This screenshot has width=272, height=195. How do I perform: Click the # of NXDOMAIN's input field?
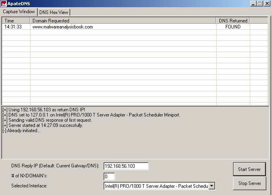pyautogui.click(x=109, y=177)
